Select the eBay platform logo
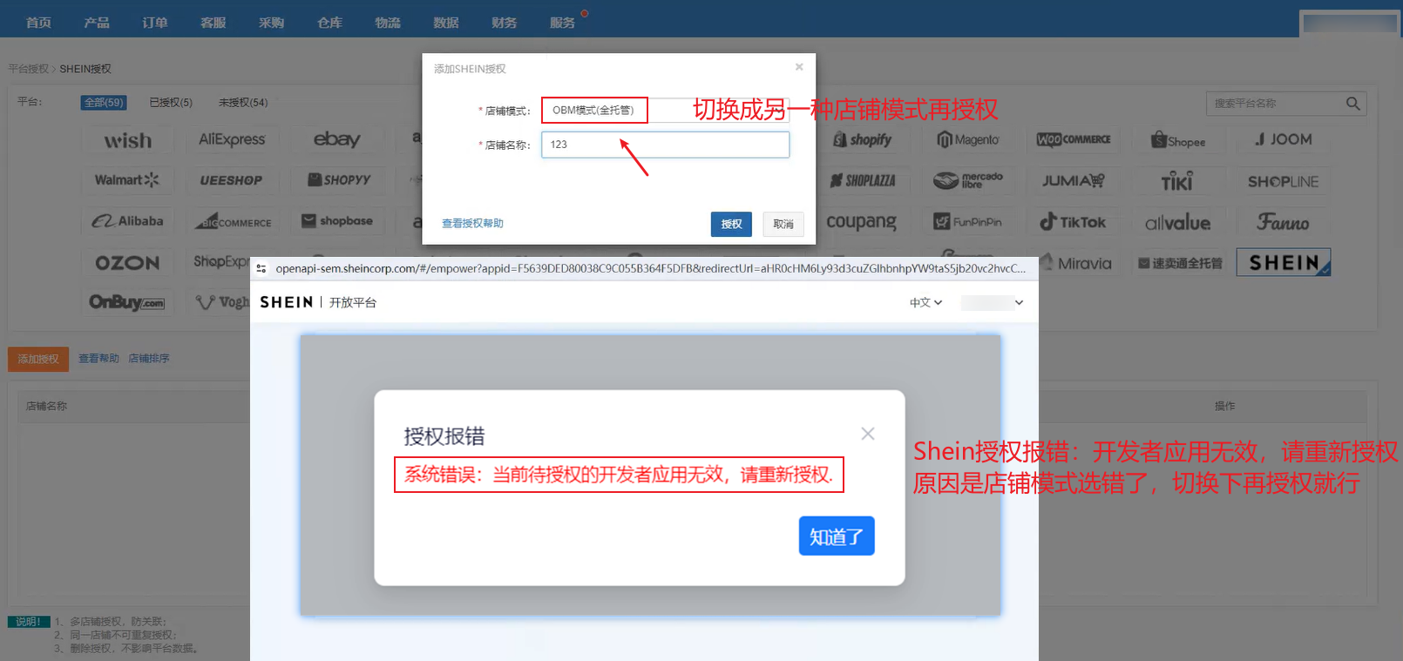This screenshot has width=1403, height=661. [336, 139]
